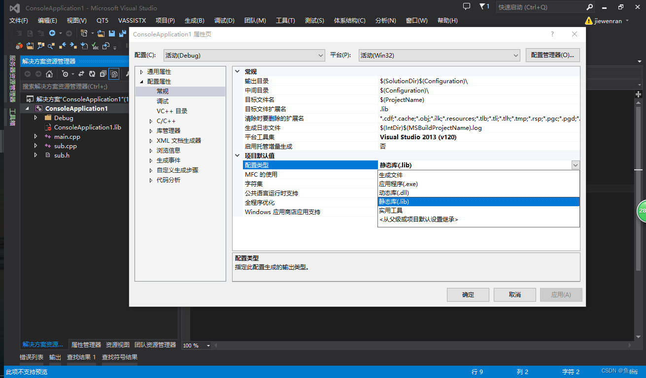Viewport: 646px width, 378px height.
Task: Select sub.h in Solution Explorer
Action: 62,155
